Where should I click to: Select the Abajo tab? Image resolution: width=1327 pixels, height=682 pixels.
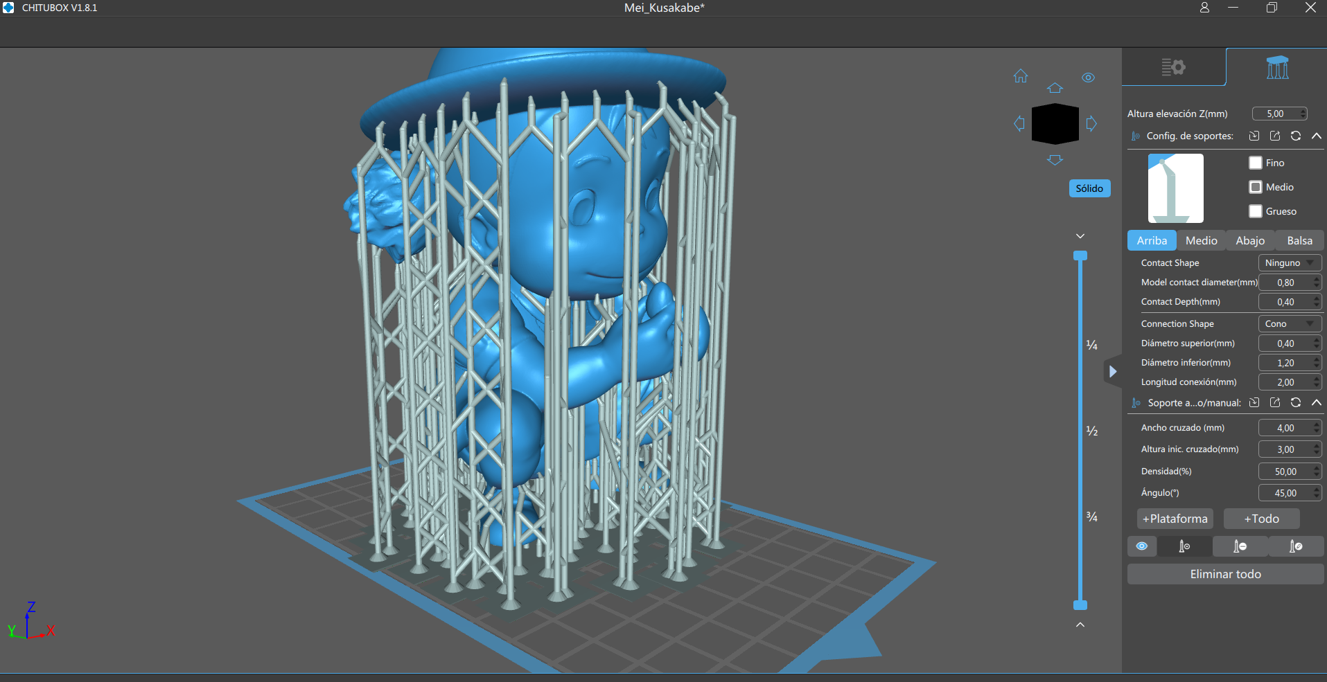1250,240
